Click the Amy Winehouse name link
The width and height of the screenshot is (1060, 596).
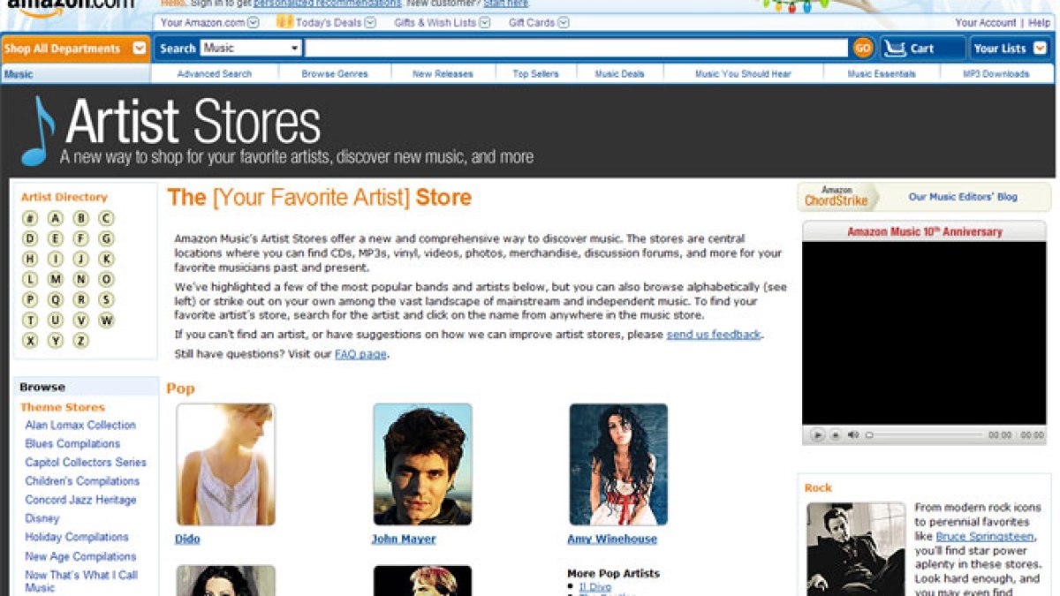tap(612, 539)
